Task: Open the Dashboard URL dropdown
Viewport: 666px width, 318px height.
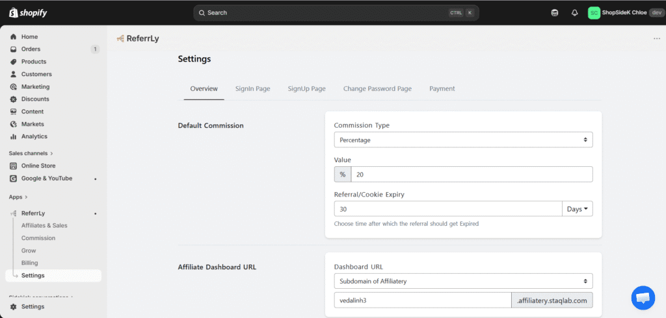Action: pos(463,281)
